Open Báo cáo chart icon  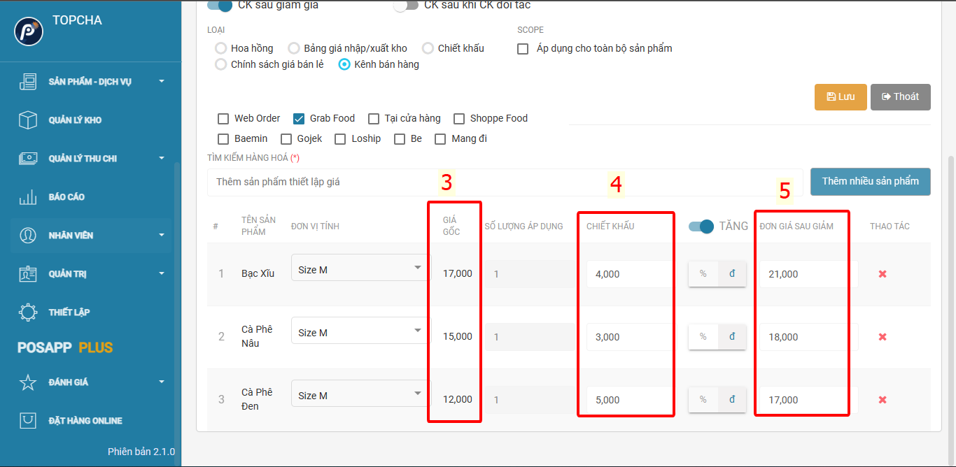coord(28,197)
